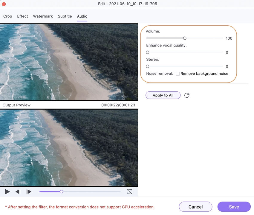The image size is (254, 215).
Task: Go to the Subtitle tab
Action: coord(65,16)
